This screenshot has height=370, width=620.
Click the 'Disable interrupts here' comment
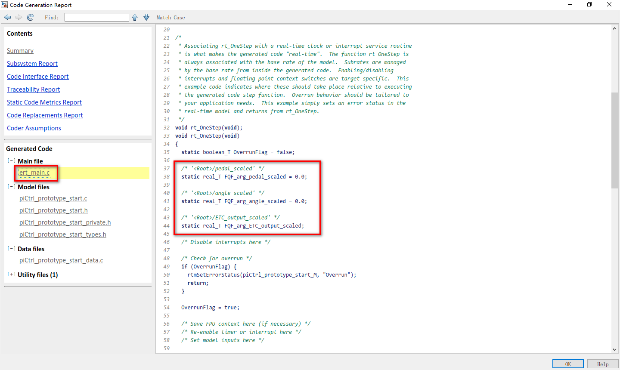click(x=226, y=242)
